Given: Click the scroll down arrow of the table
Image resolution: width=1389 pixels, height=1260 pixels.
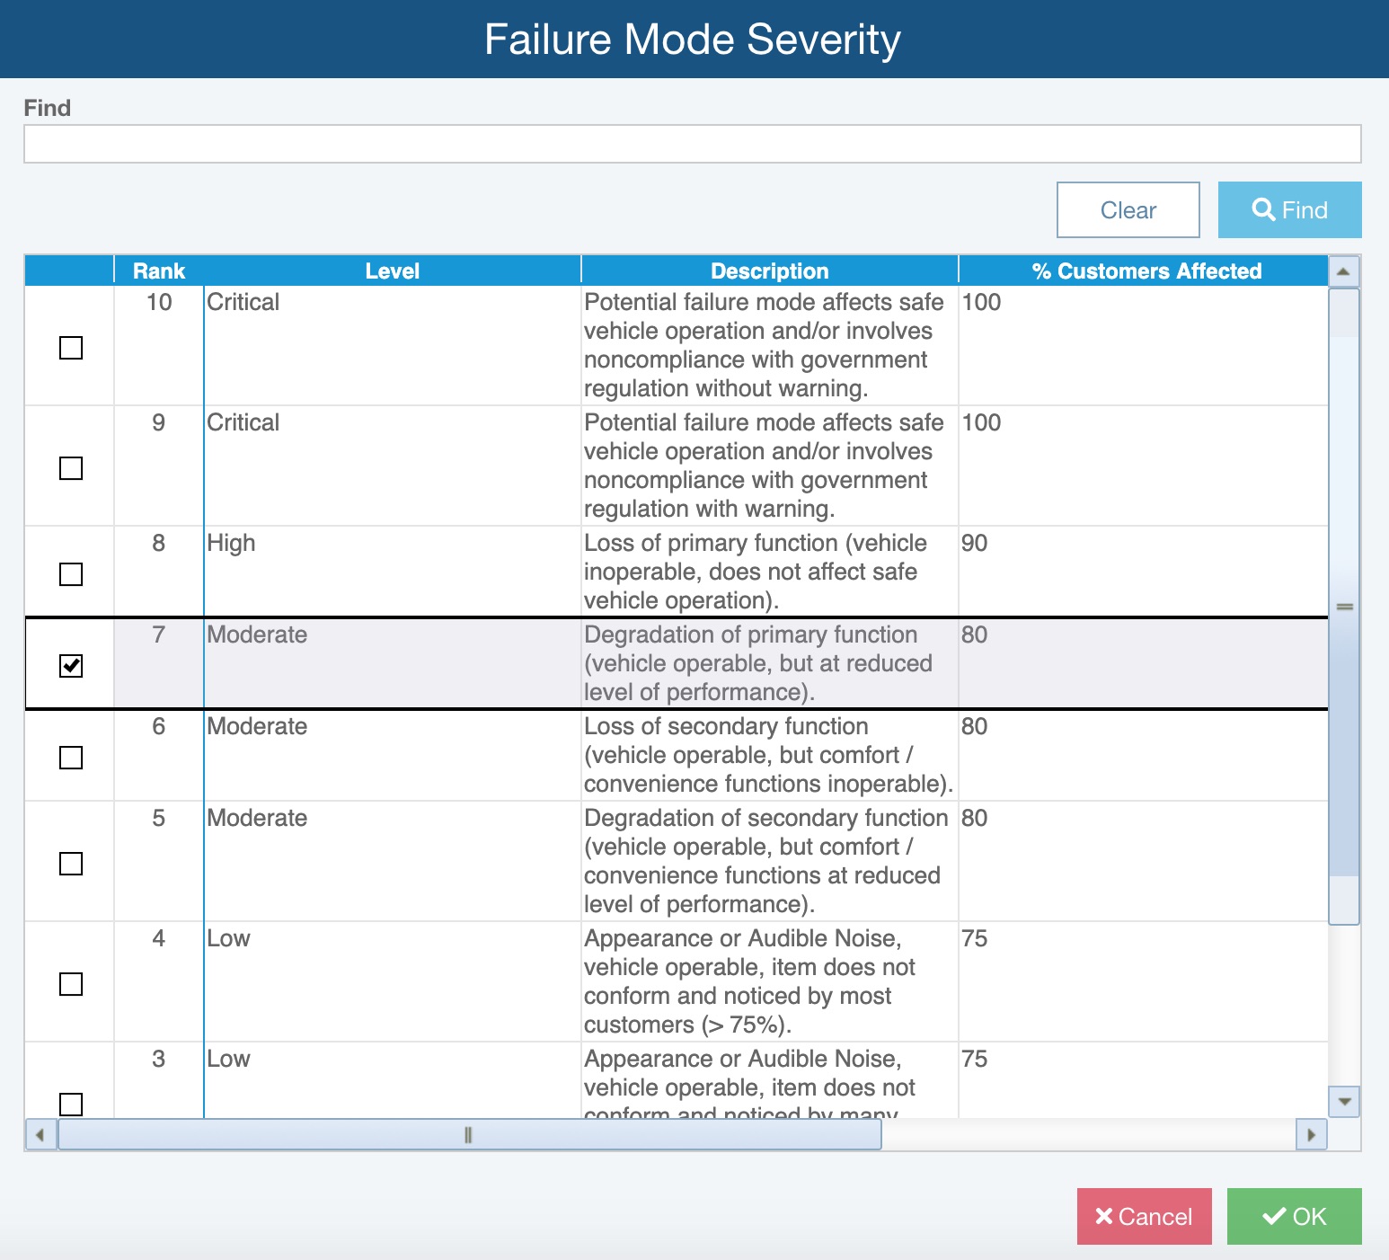Looking at the screenshot, I should coord(1343,1101).
